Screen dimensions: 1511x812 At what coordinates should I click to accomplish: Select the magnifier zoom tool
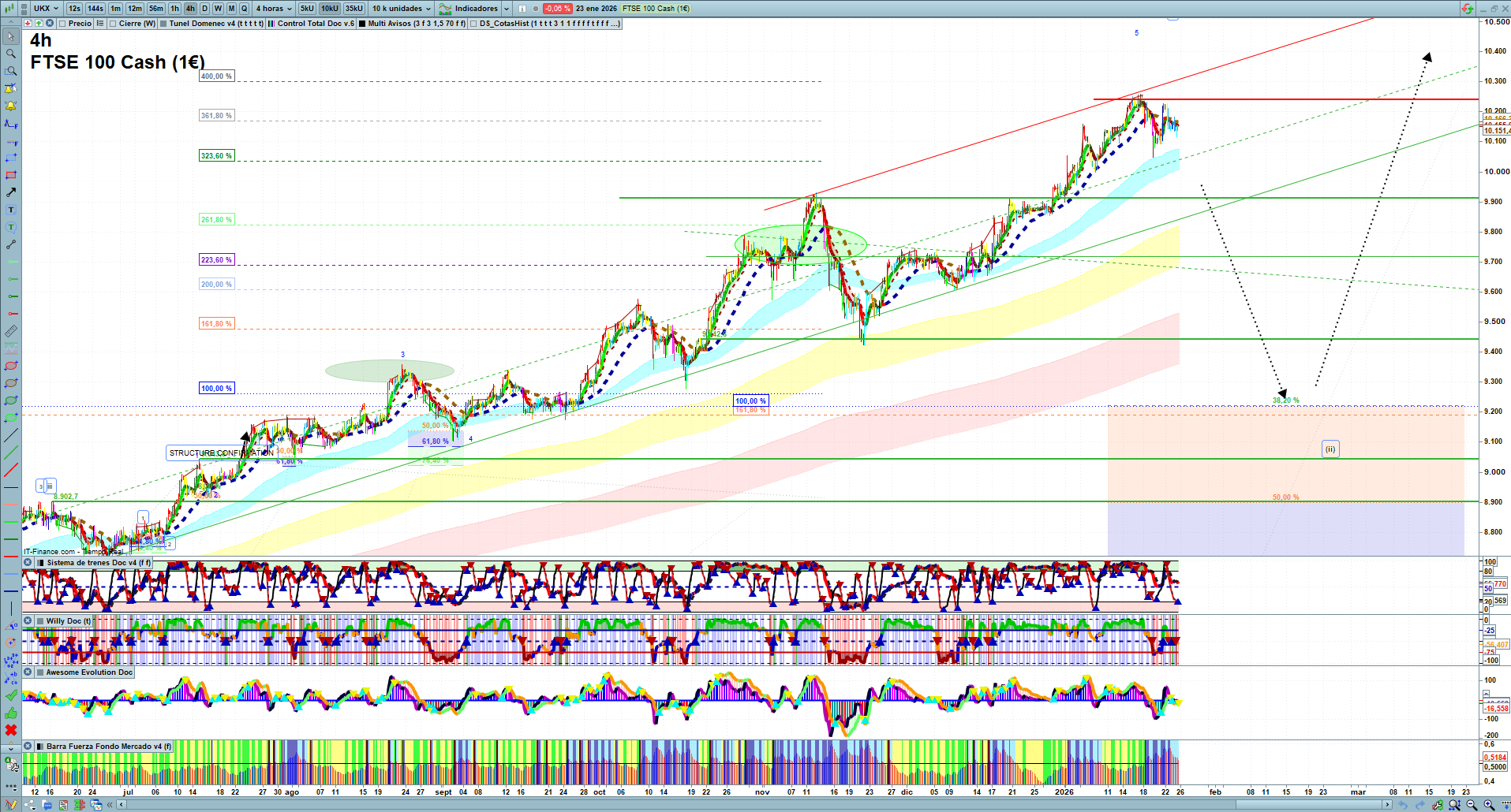[x=11, y=54]
